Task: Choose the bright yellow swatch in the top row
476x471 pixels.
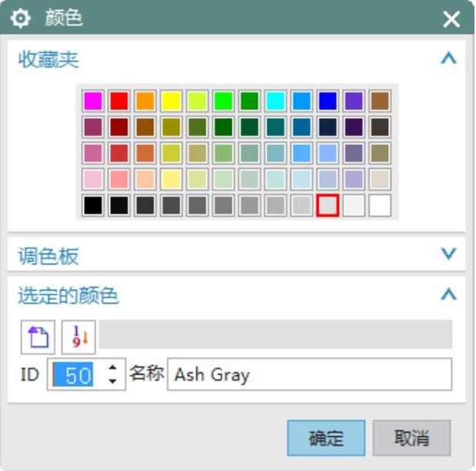Action: tap(171, 101)
